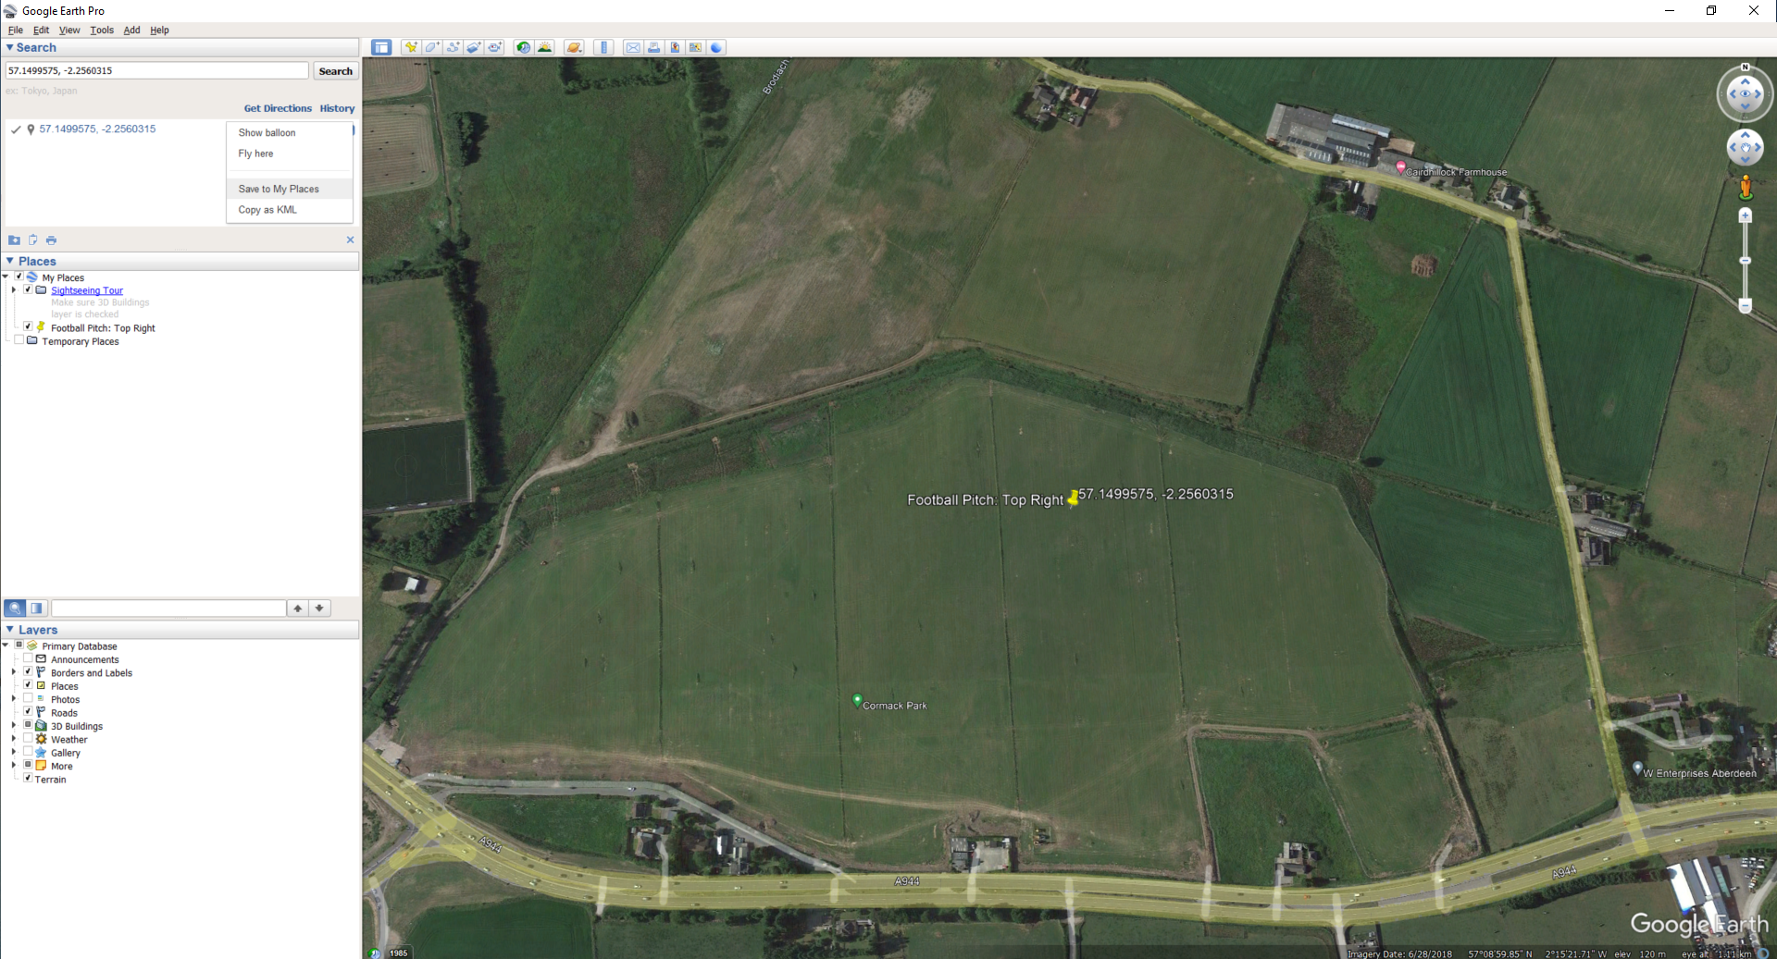The image size is (1777, 959).
Task: Uncheck the Terrain layer checkbox
Action: click(28, 778)
